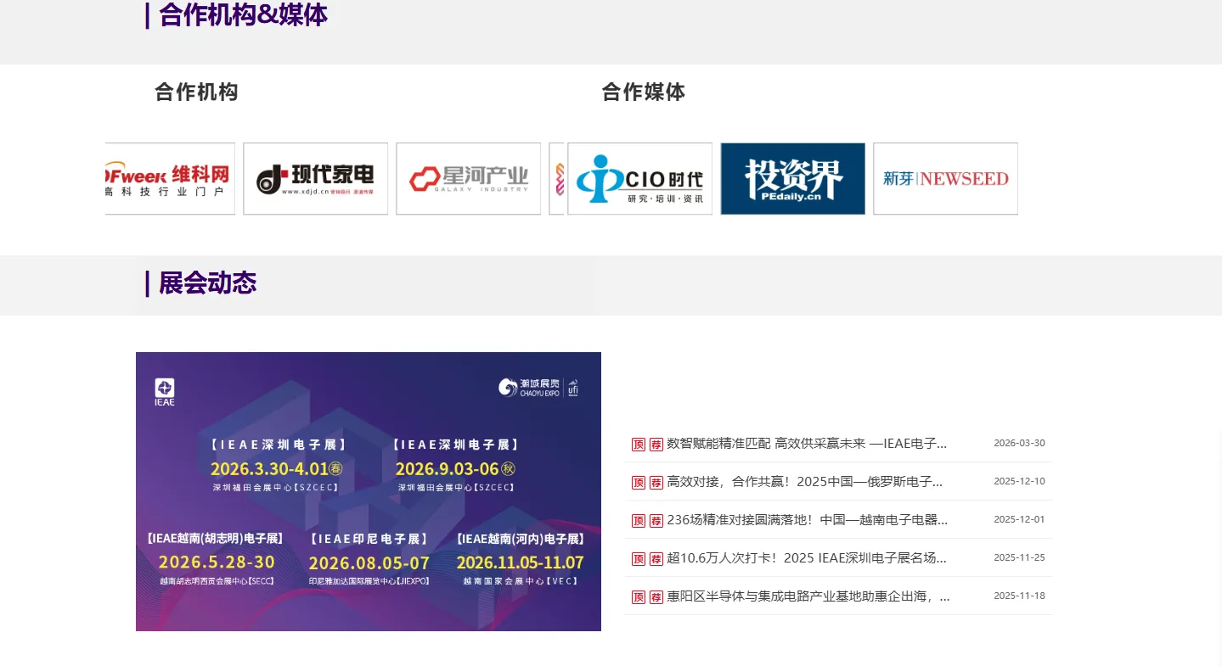Click the 合作机构 subsection title
The width and height of the screenshot is (1222, 666).
pyautogui.click(x=196, y=92)
